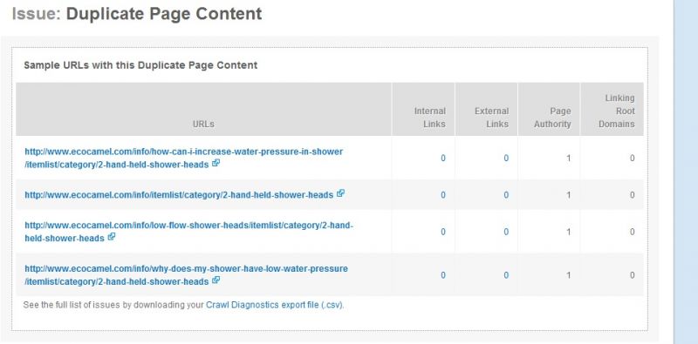The width and height of the screenshot is (698, 344).
Task: Open external-link icon beside how-can-i-increase-water-pressure URL
Action: click(216, 163)
